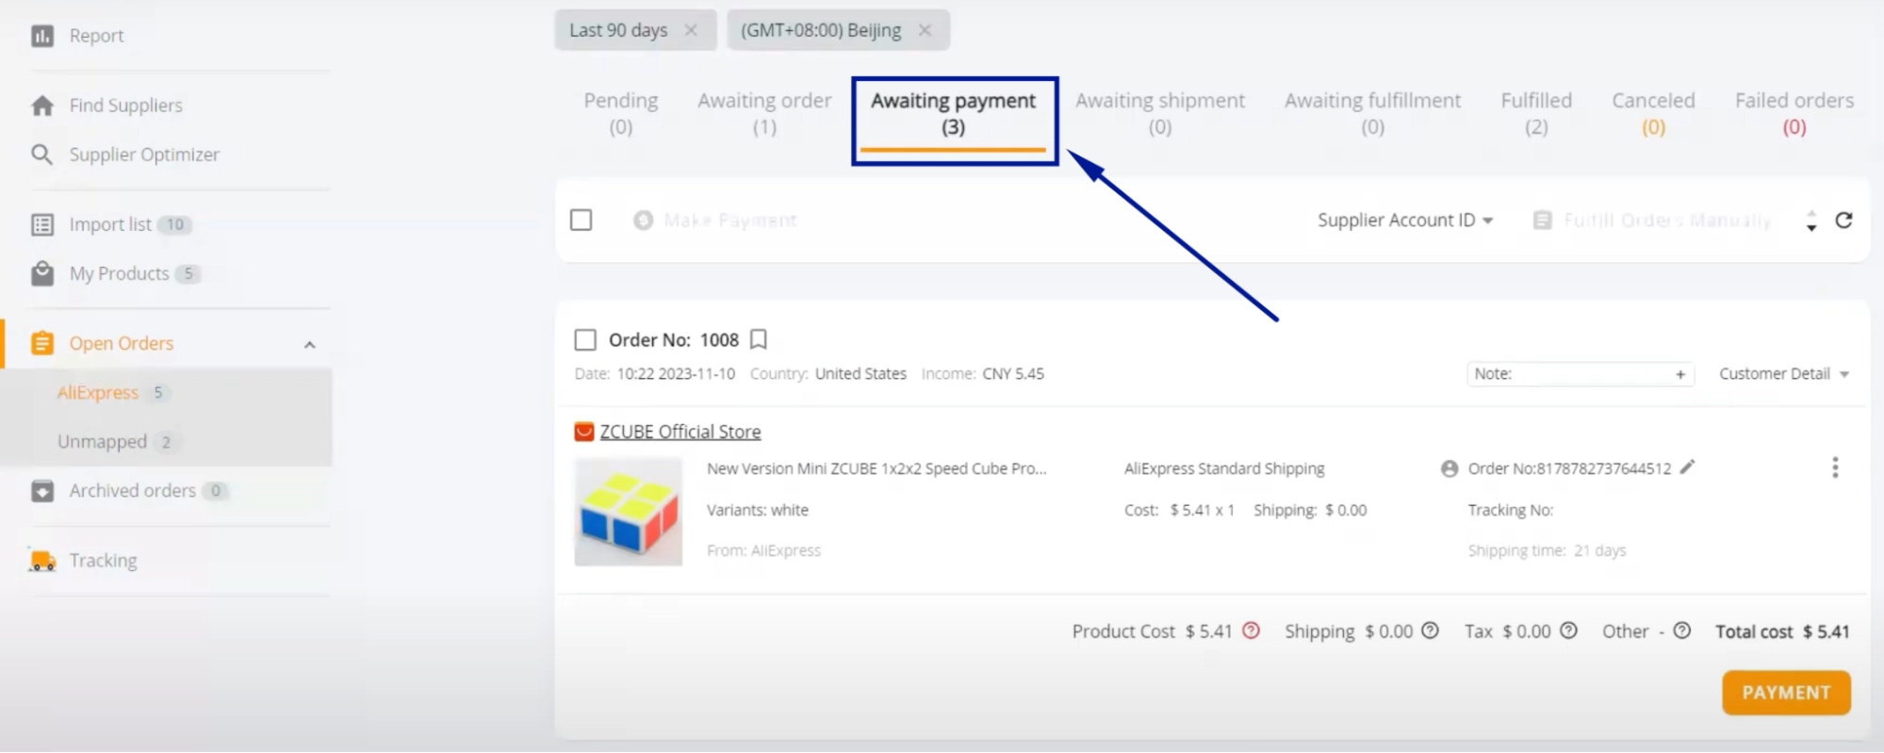
Task: Toggle the order sort arrows
Action: tap(1811, 221)
